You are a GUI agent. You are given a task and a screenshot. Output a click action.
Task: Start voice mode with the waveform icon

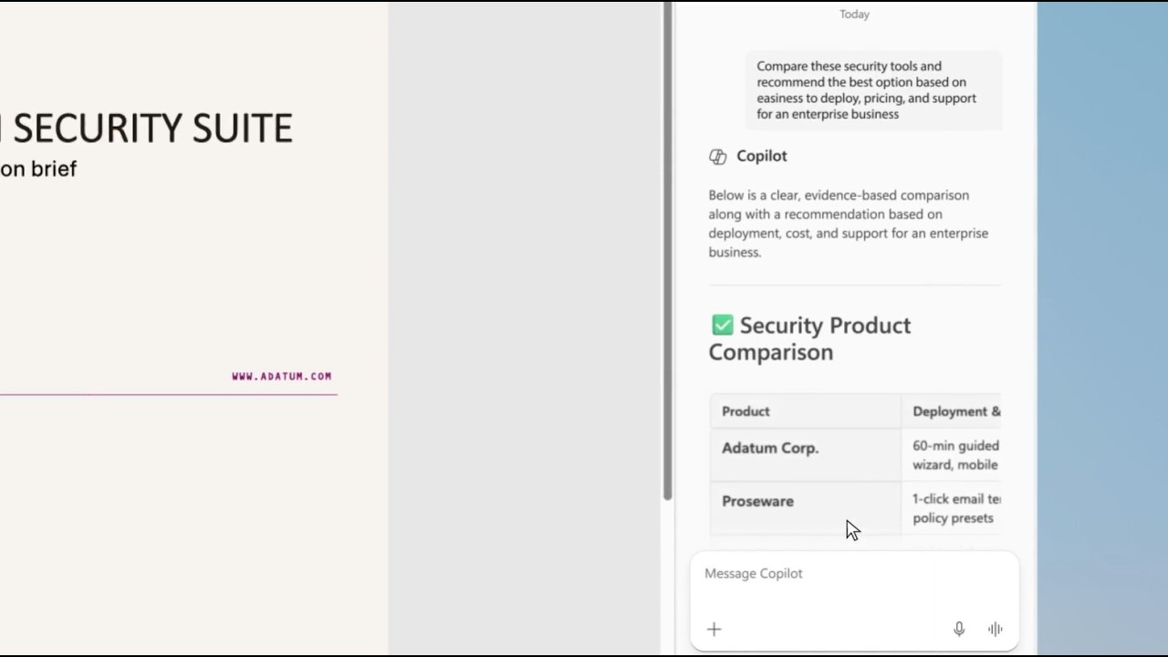[995, 629]
